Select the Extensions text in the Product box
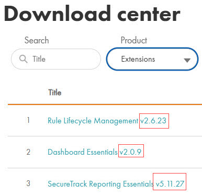 pyautogui.click(x=138, y=59)
